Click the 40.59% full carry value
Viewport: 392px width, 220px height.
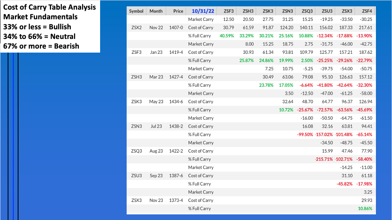(x=227, y=36)
